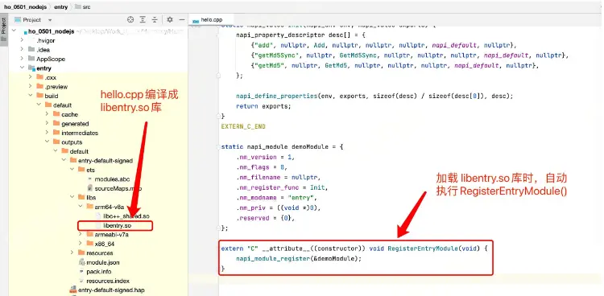
Task: Click the orange .cxx folder icon
Action: point(39,77)
